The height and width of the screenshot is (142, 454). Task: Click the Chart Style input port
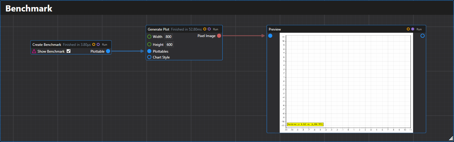tap(149, 57)
